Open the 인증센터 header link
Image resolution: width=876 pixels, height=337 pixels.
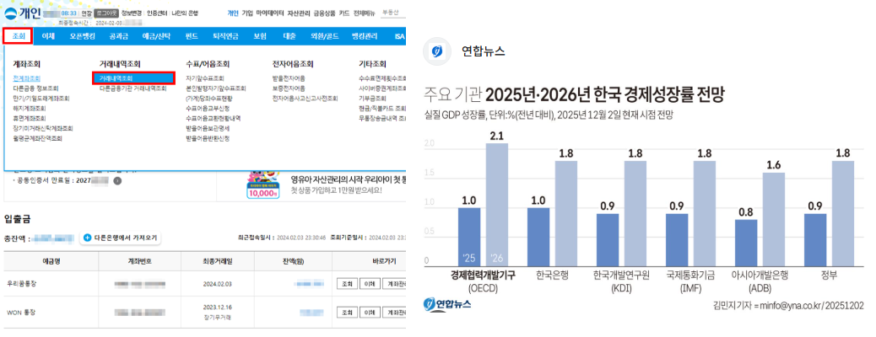[x=156, y=13]
